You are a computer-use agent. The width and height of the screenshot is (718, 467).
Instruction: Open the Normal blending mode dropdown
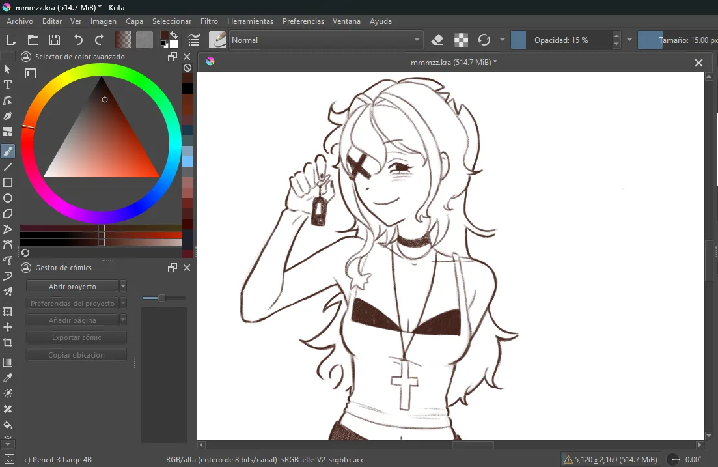(325, 40)
